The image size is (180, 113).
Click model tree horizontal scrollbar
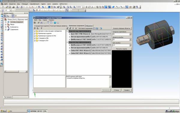click(16, 71)
